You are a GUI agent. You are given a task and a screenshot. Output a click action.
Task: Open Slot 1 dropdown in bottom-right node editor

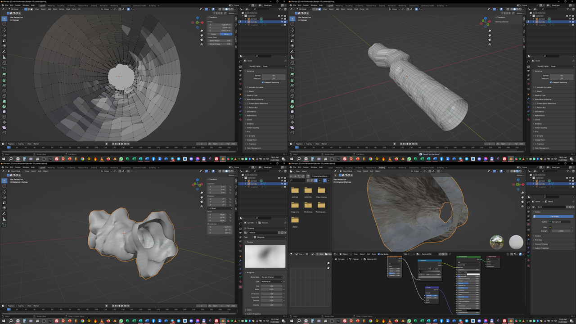(x=408, y=254)
